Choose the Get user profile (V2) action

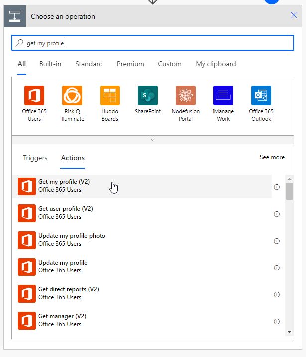142,213
